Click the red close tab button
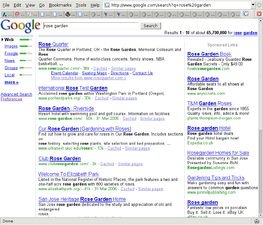Screen dimensions: 263x225 (259, 14)
